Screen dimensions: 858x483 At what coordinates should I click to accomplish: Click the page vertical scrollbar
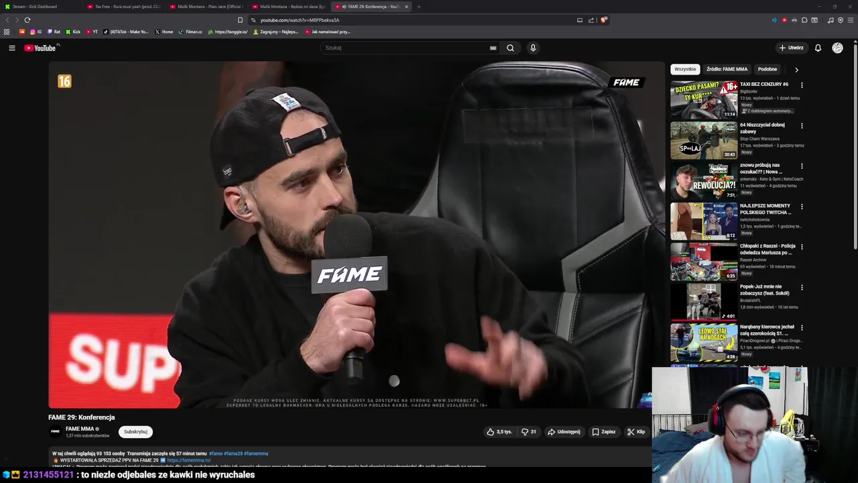tap(855, 146)
